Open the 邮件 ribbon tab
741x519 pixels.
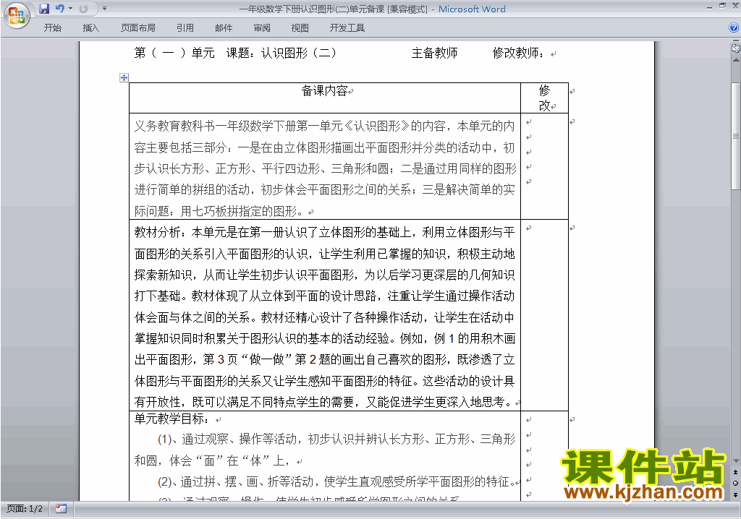point(224,28)
